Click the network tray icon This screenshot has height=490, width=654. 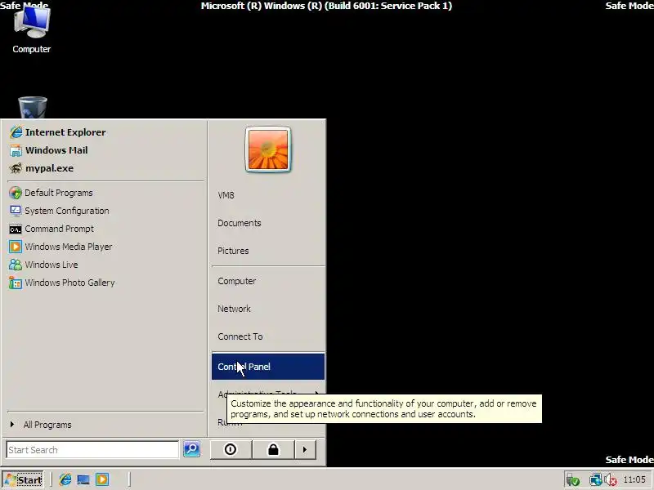click(595, 480)
